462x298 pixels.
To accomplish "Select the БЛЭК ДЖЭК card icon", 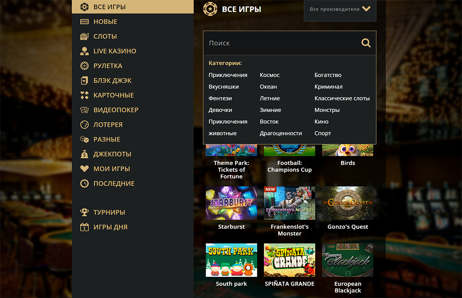I will [84, 80].
